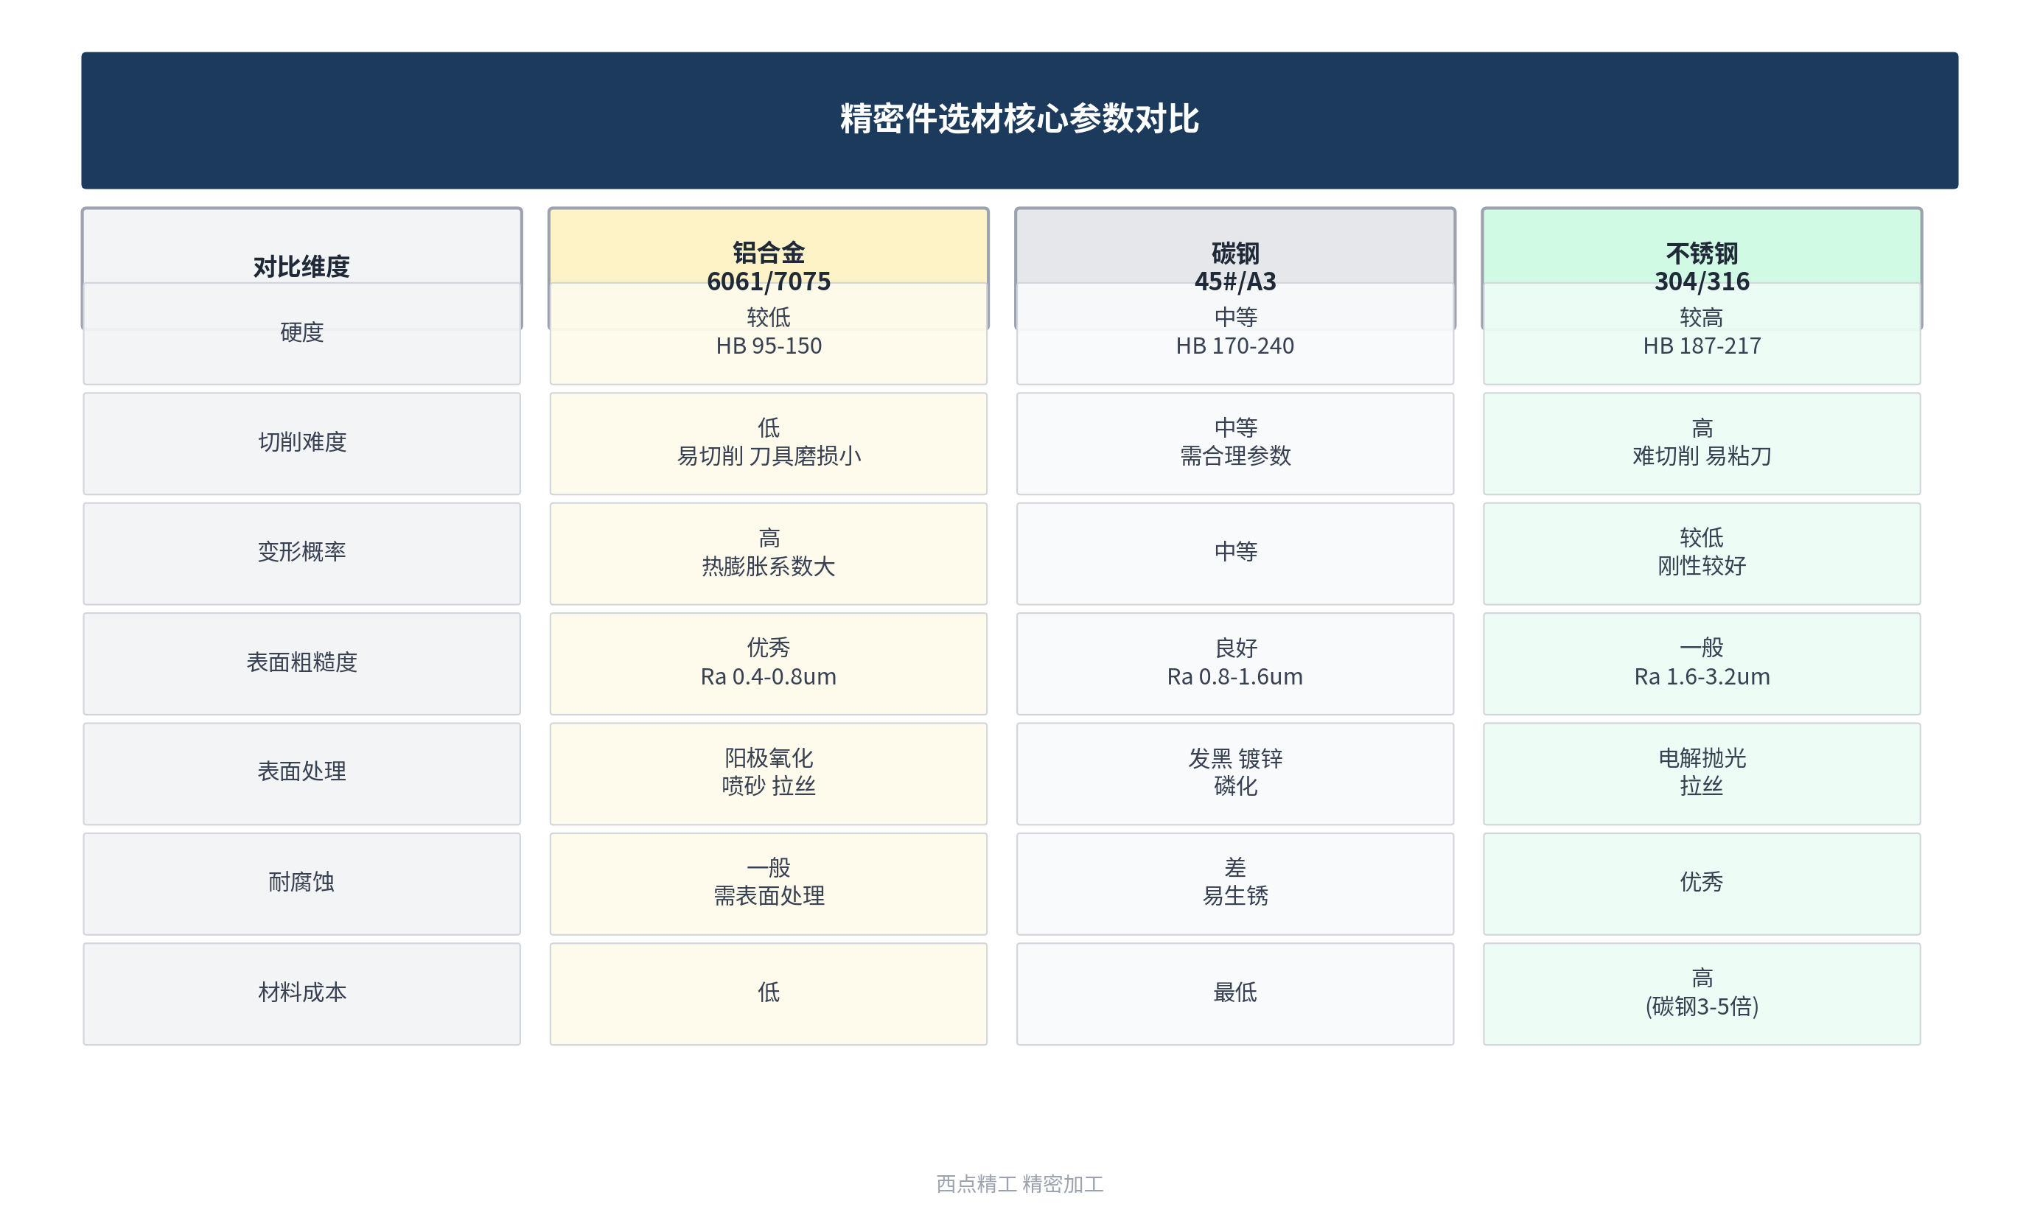Click the 耐腐蚀 row label
Viewport: 2040px width, 1229px height.
coord(301,883)
